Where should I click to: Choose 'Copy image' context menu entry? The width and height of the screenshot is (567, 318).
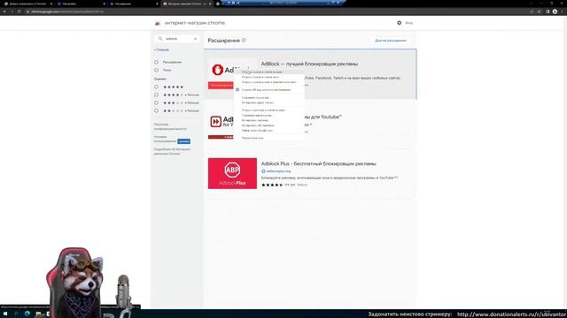coord(269,120)
